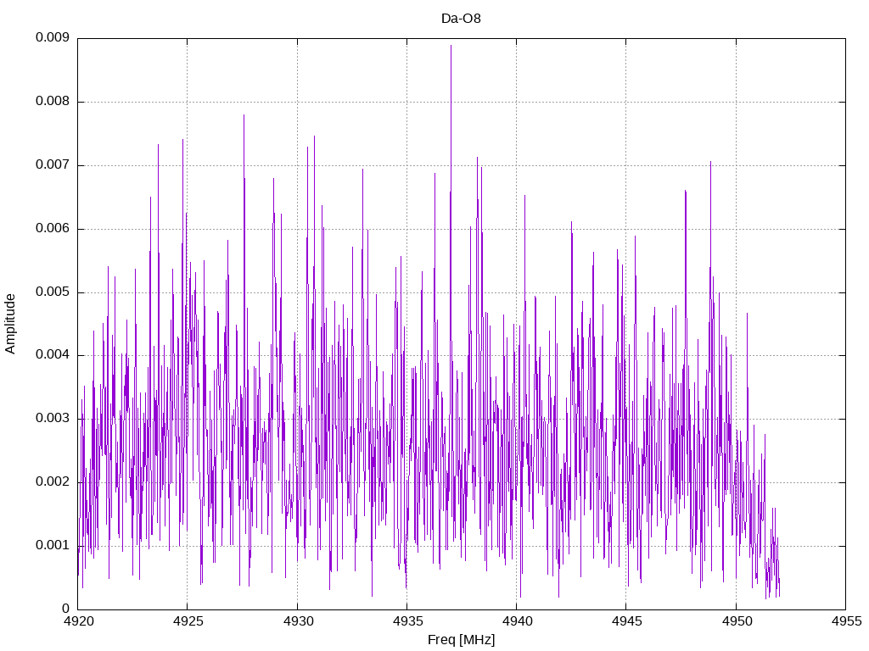Click the 0.004 y-axis tick label
This screenshot has width=869, height=651.
pyautogui.click(x=53, y=355)
